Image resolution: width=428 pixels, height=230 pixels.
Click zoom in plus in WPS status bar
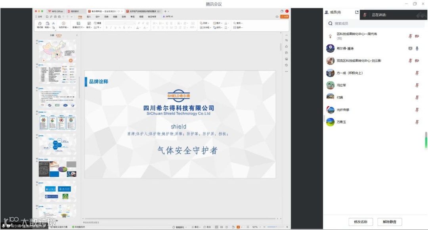(x=287, y=227)
